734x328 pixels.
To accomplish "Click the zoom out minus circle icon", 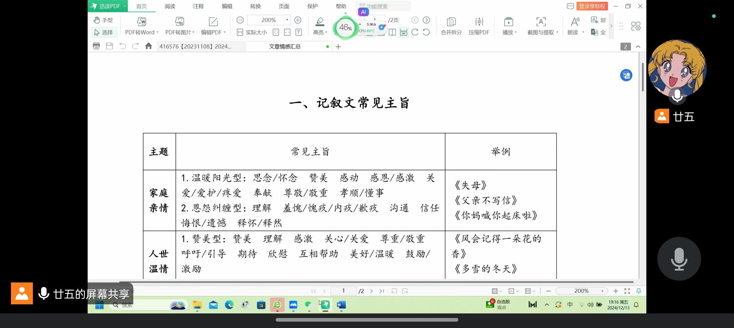I will coord(240,20).
